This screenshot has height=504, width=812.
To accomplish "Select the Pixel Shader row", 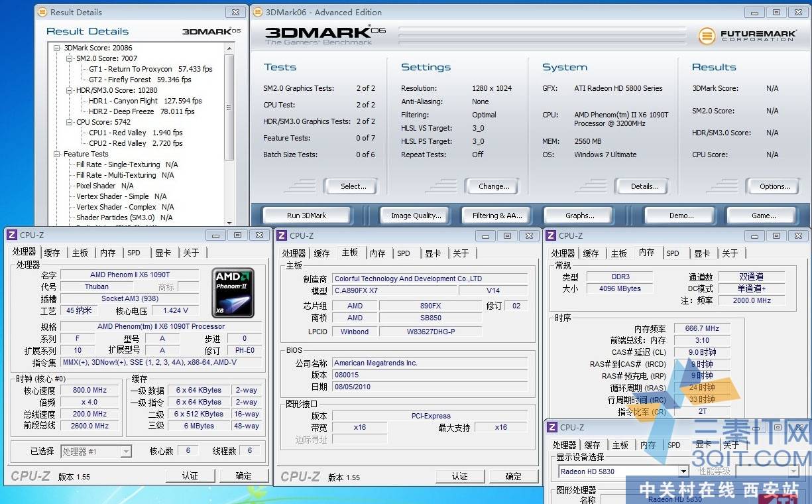I will tap(105, 186).
